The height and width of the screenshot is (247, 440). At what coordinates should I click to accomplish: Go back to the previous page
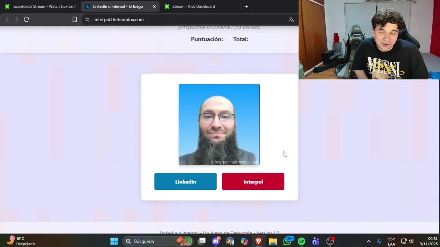pos(7,20)
